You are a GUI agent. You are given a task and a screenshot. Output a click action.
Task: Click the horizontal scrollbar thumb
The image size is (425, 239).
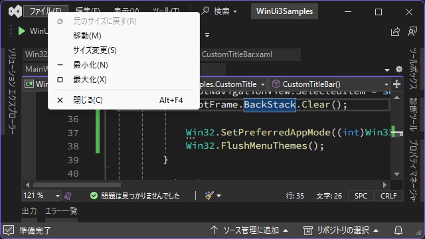click(x=77, y=185)
